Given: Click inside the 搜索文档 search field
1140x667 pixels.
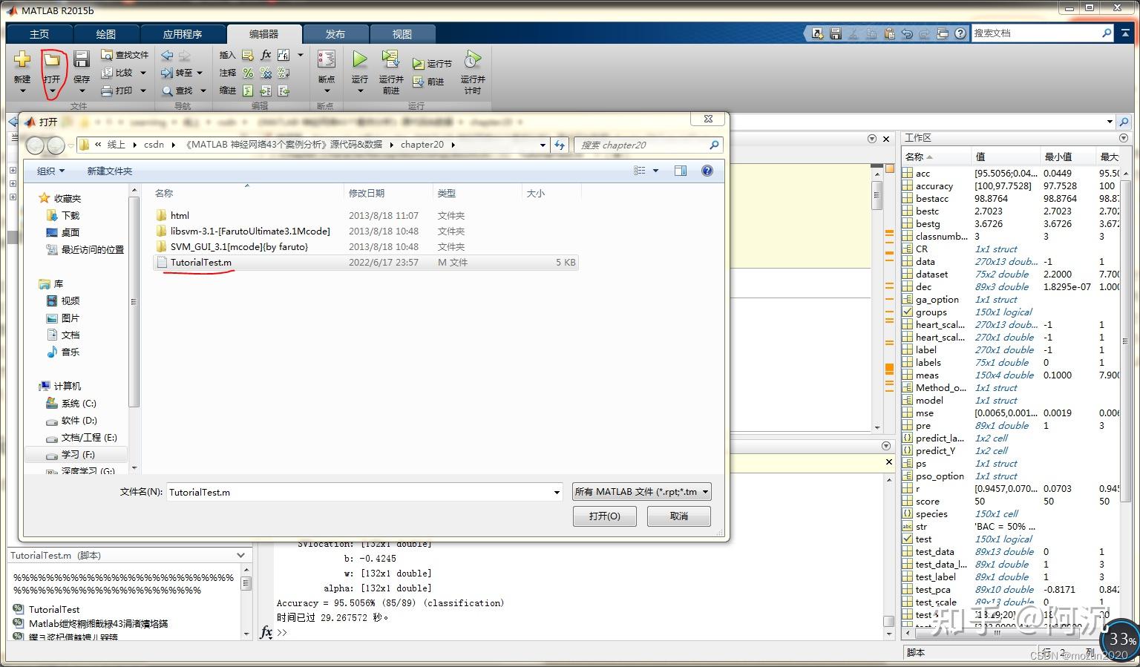Looking at the screenshot, I should click(x=1039, y=33).
